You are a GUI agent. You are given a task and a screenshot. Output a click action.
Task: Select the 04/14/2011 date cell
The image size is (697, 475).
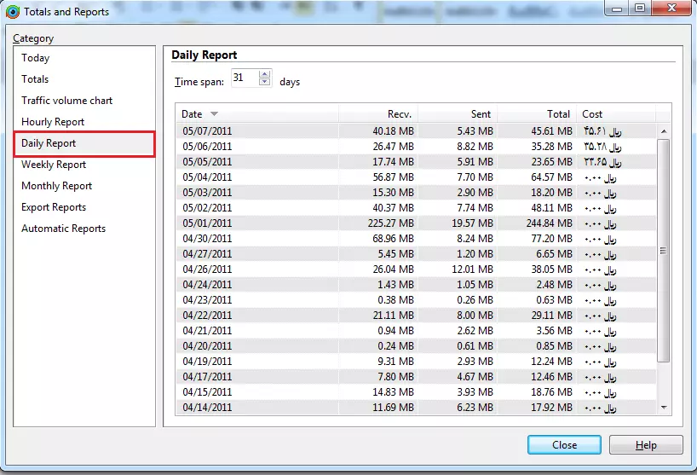(x=207, y=408)
